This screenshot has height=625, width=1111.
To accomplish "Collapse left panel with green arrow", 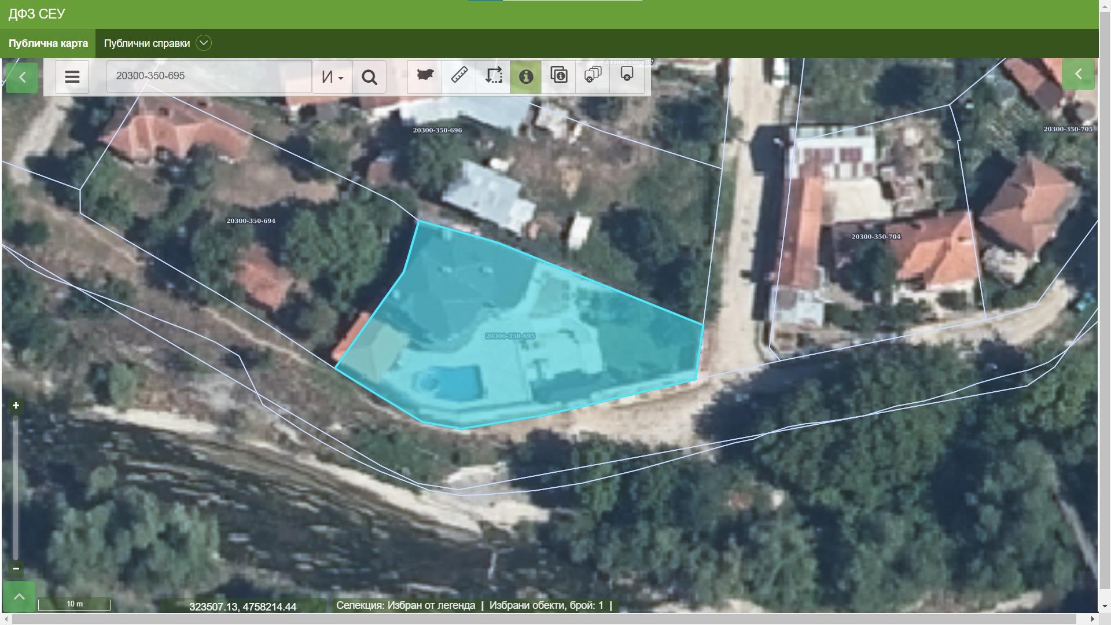I will [x=22, y=77].
